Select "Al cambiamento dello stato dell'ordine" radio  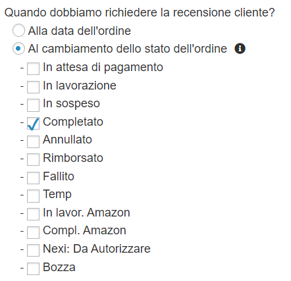[18, 48]
